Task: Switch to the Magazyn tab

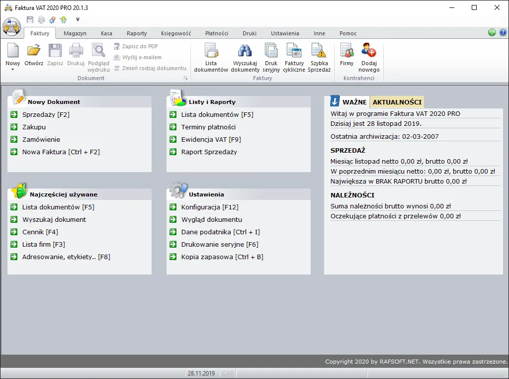Action: (x=75, y=33)
